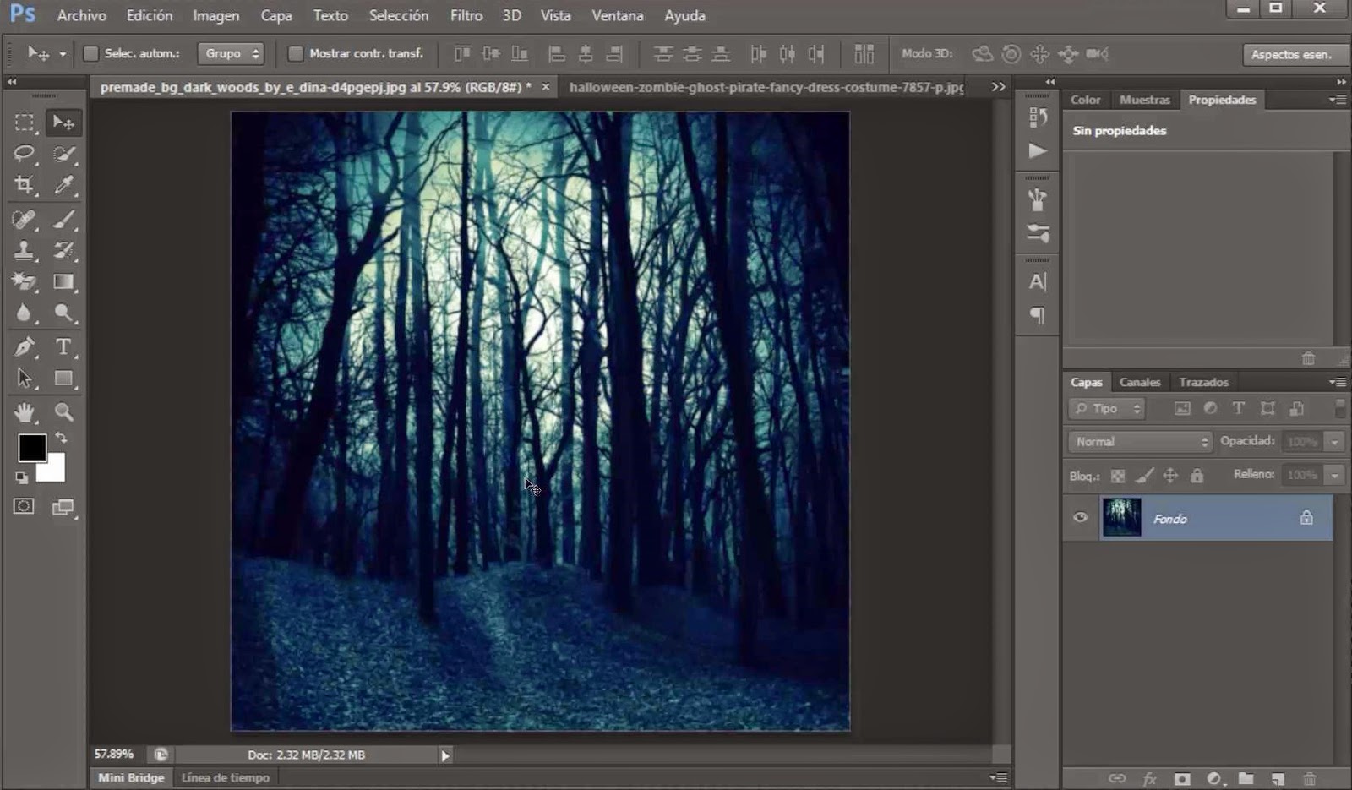
Task: Select the Rectangle shape tool
Action: 63,378
